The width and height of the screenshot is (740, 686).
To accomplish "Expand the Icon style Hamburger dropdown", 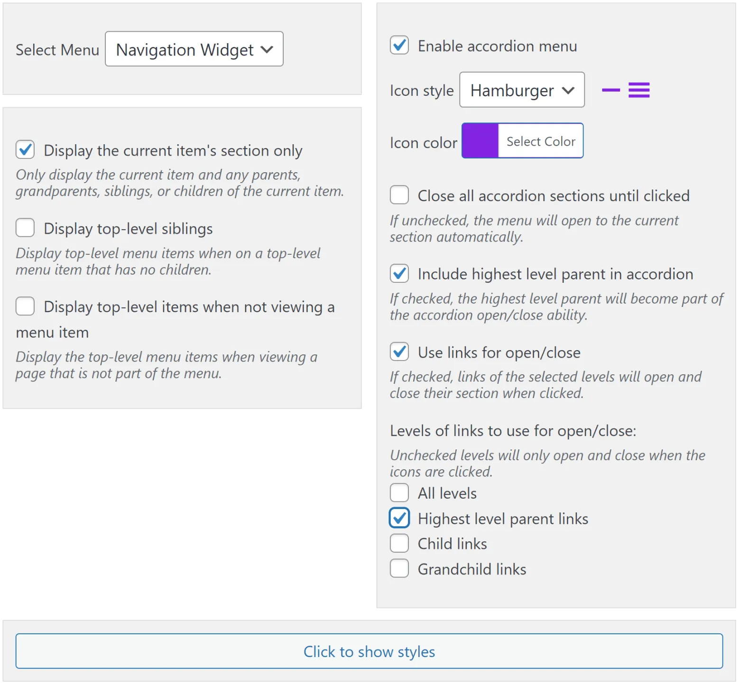I will [522, 90].
